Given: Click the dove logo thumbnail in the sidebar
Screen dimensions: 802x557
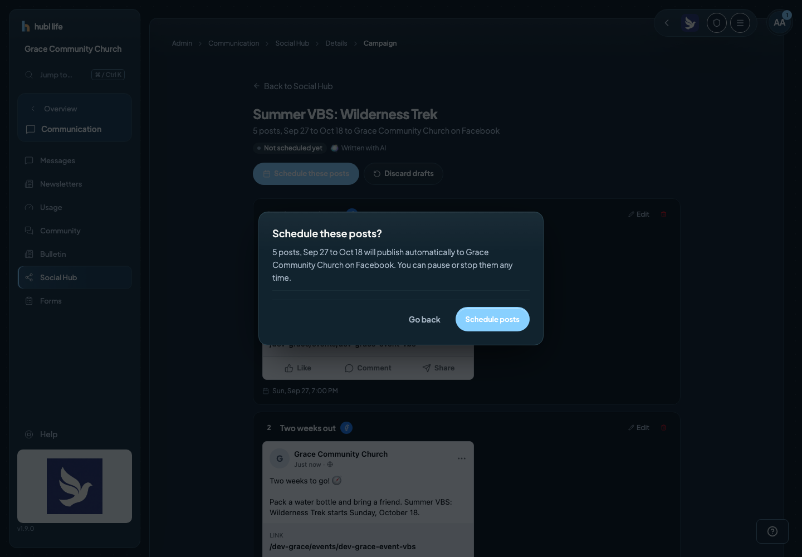Looking at the screenshot, I should pos(75,486).
